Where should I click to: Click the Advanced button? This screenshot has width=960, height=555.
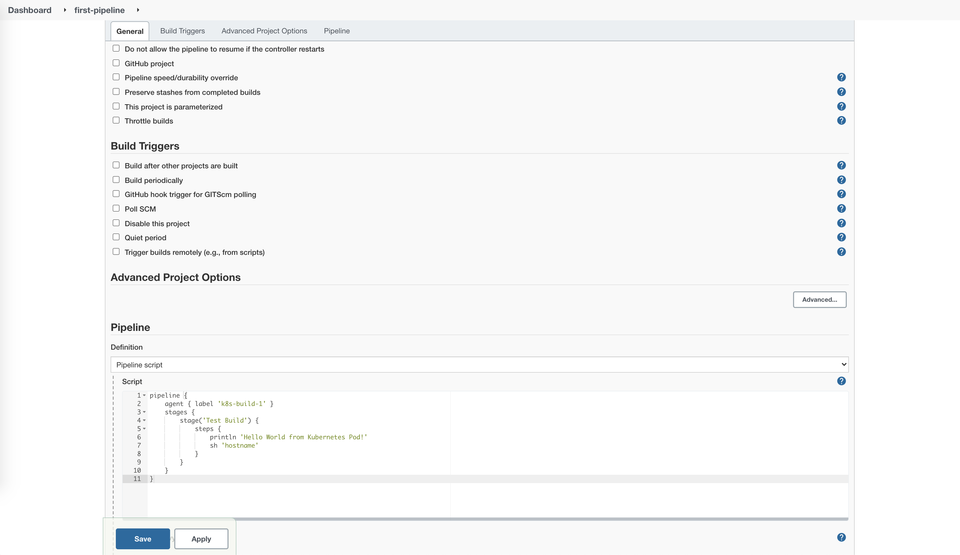click(819, 299)
